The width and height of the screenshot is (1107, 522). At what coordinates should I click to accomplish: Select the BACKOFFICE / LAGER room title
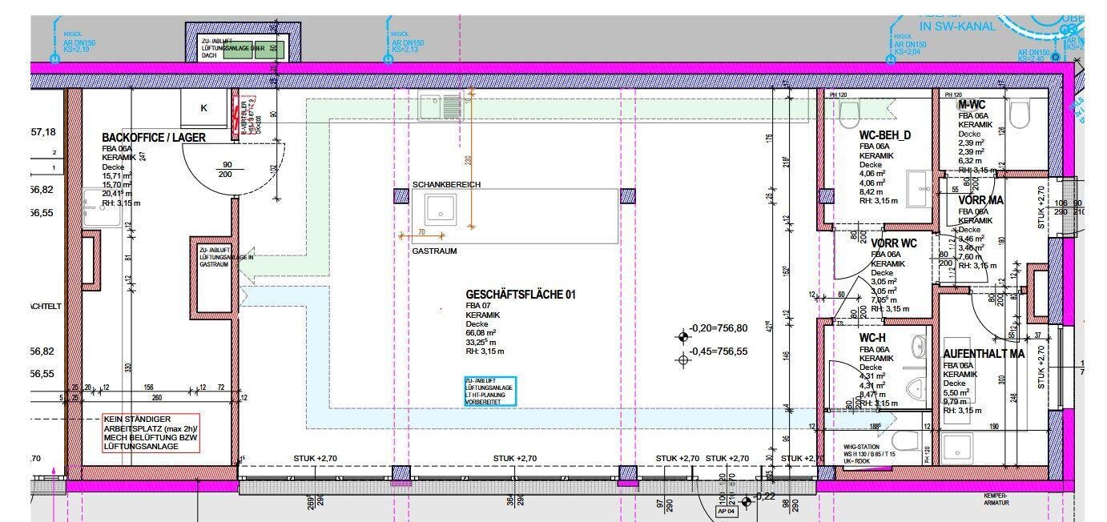pos(154,138)
